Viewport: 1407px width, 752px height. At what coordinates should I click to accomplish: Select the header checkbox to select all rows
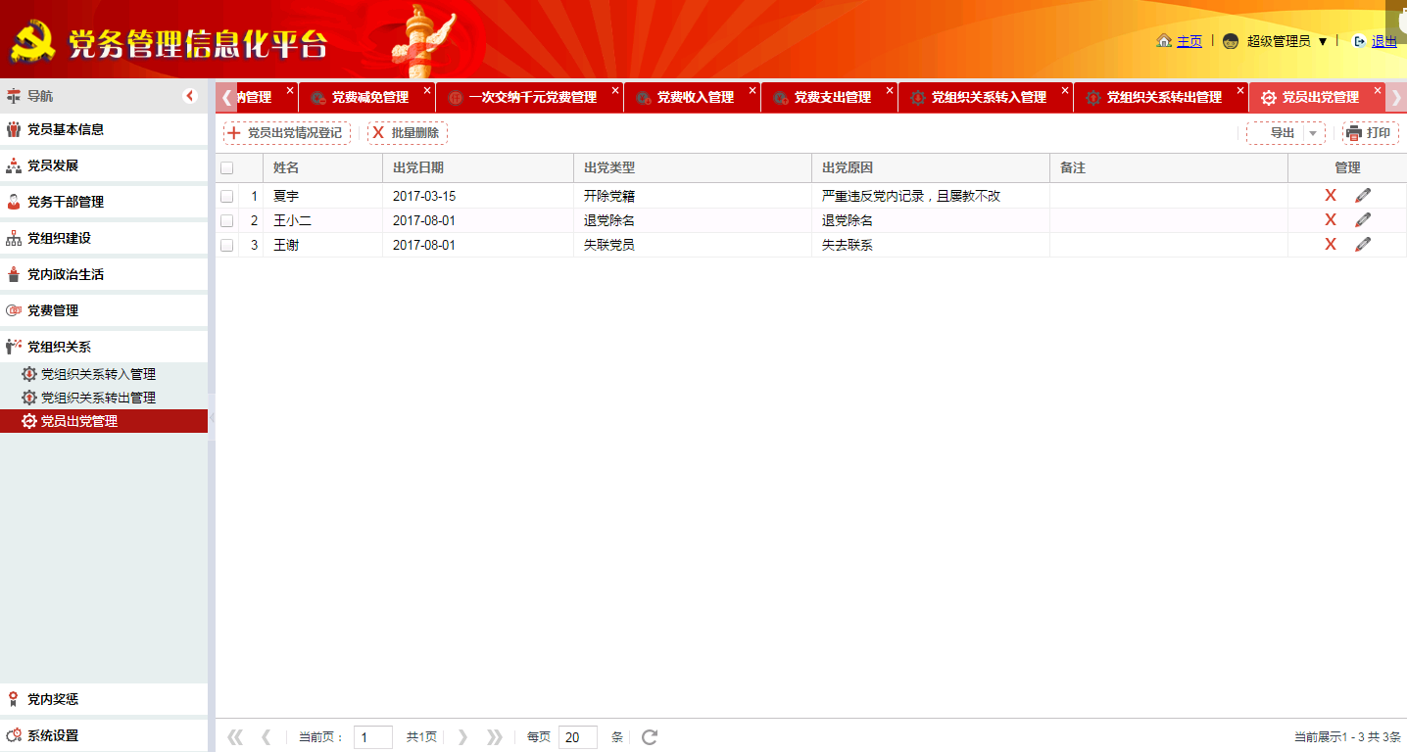tap(226, 167)
